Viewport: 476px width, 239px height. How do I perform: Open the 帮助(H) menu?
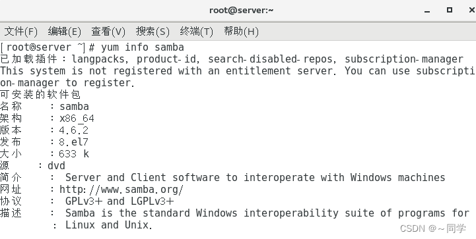(241, 31)
